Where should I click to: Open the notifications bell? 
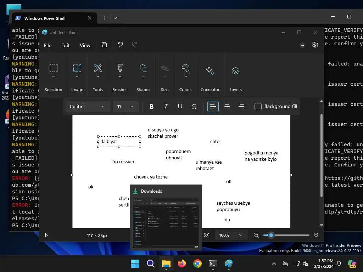tap(339, 263)
